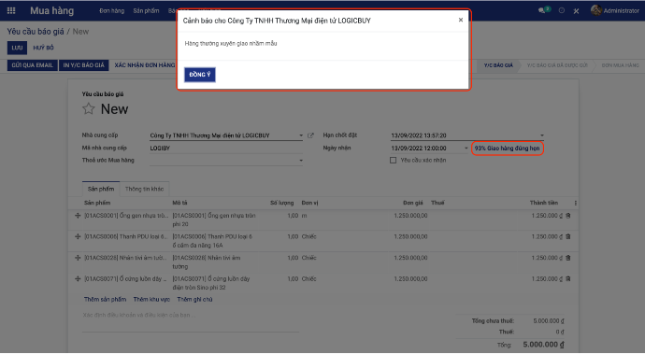This screenshot has width=645, height=354.
Task: Expand the Nhà cung cấp dropdown
Action: pyautogui.click(x=301, y=135)
